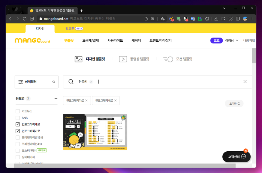The width and height of the screenshot is (262, 173).
Task: Remove the 인포그래픽세로 filter chip
Action: click(116, 100)
